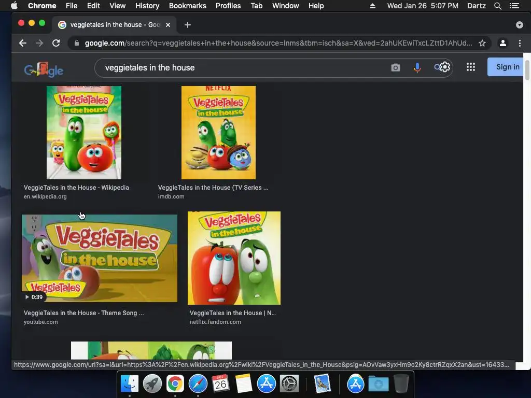Image resolution: width=531 pixels, height=398 pixels.
Task: Click the Dartz user name in menu bar
Action: pos(476,6)
